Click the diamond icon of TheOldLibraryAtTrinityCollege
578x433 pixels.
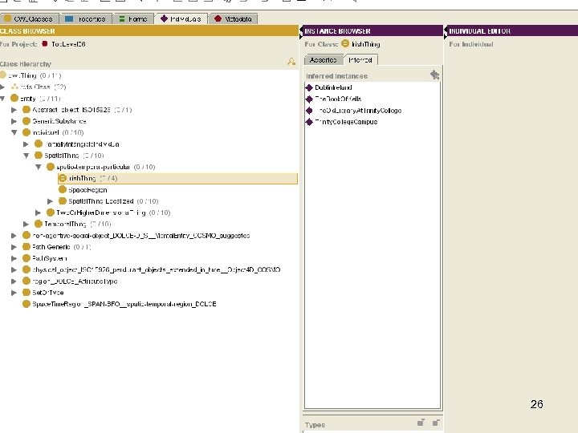click(x=309, y=111)
